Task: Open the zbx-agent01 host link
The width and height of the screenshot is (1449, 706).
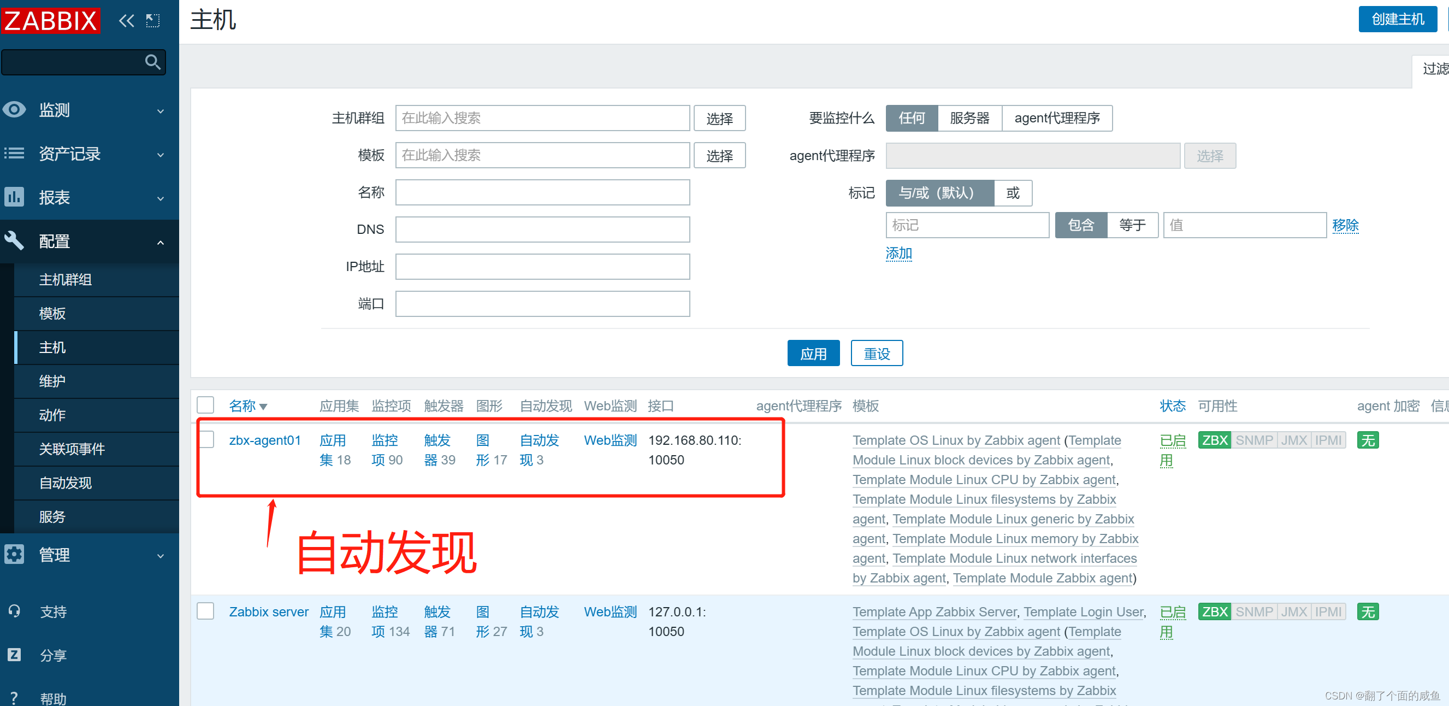Action: coord(265,440)
